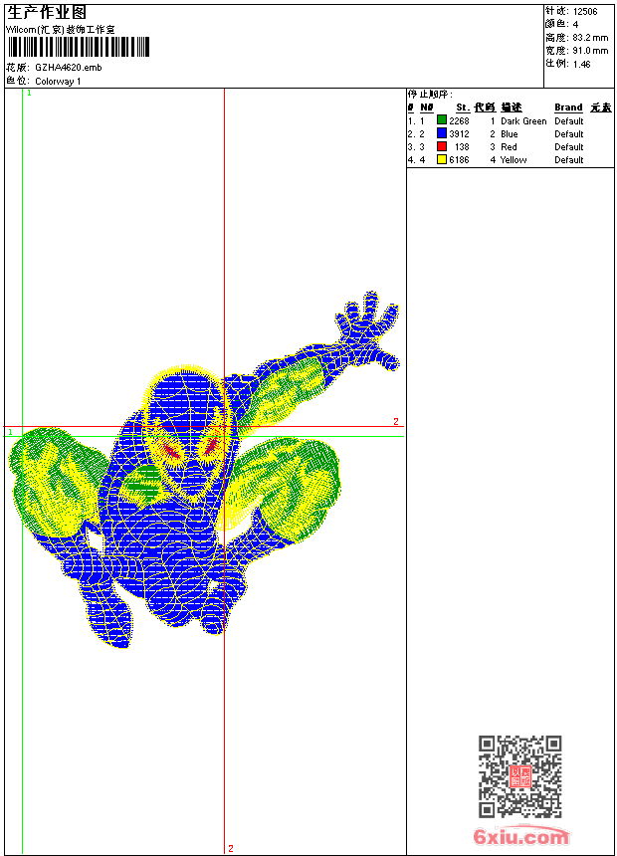The height and width of the screenshot is (856, 617).
Task: Click the '生产作业图' title heading
Action: (47, 13)
